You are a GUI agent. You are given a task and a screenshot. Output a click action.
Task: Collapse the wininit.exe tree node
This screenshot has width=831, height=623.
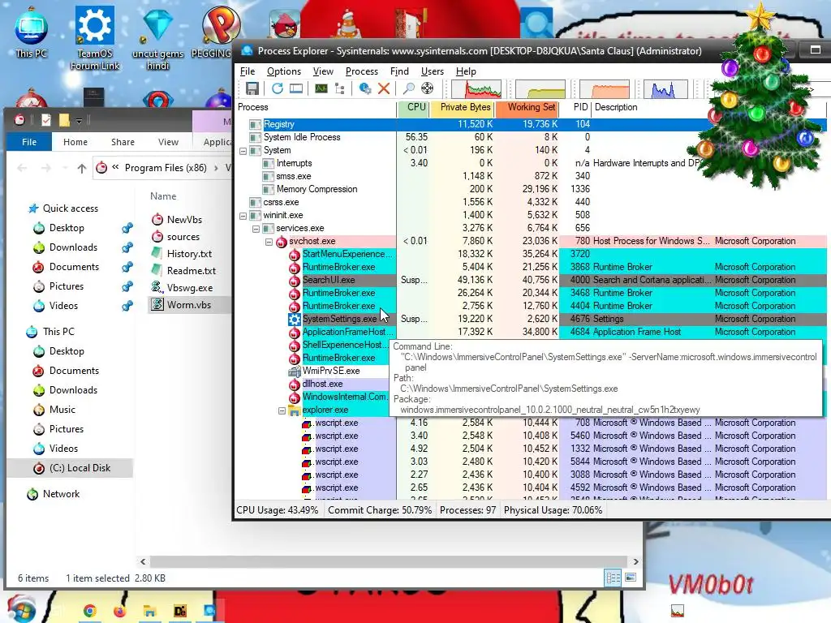coord(243,216)
